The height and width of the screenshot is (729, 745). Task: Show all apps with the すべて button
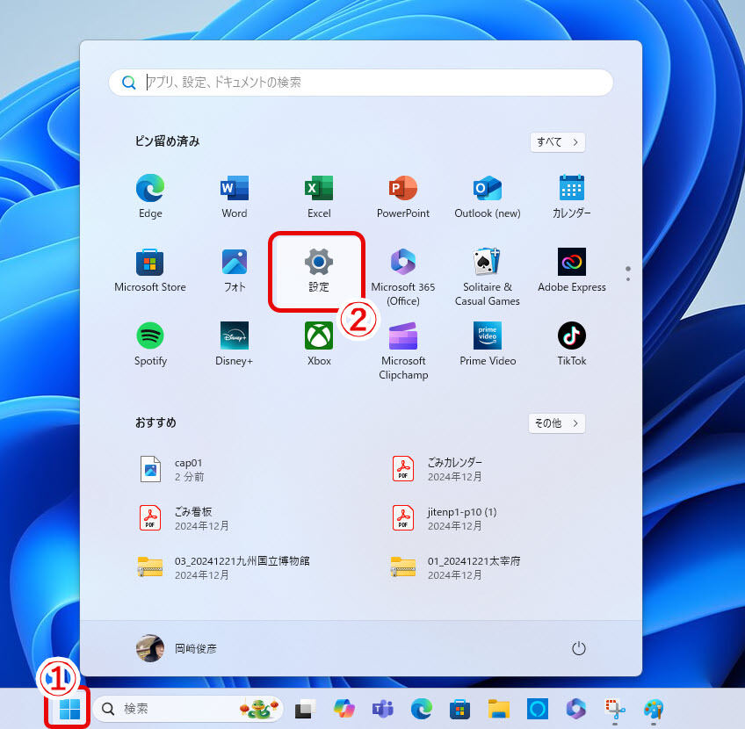click(x=557, y=142)
